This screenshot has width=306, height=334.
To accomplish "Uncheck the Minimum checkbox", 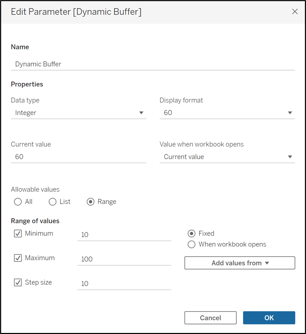I will (18, 233).
